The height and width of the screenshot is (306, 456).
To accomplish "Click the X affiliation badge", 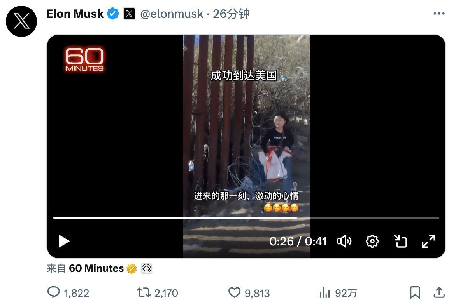I will click(x=129, y=14).
